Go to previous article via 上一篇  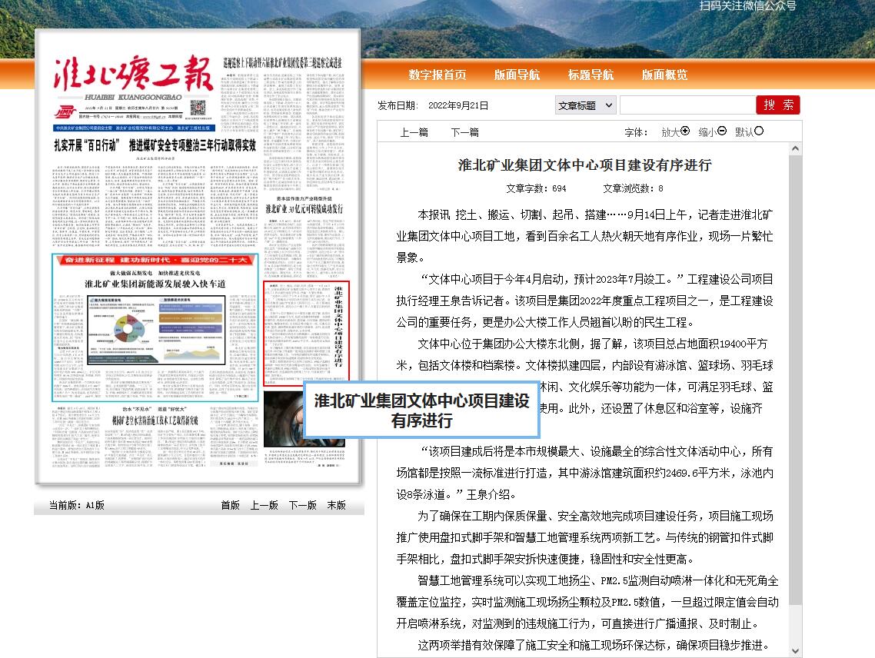414,132
